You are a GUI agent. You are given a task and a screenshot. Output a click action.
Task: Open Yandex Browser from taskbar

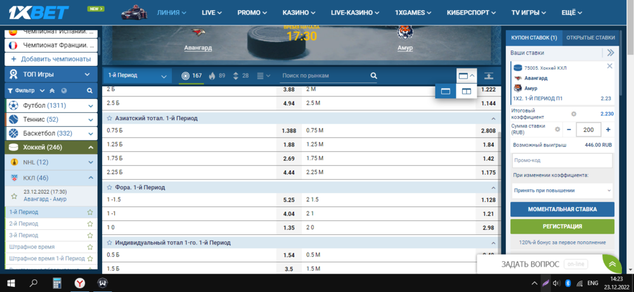80,284
